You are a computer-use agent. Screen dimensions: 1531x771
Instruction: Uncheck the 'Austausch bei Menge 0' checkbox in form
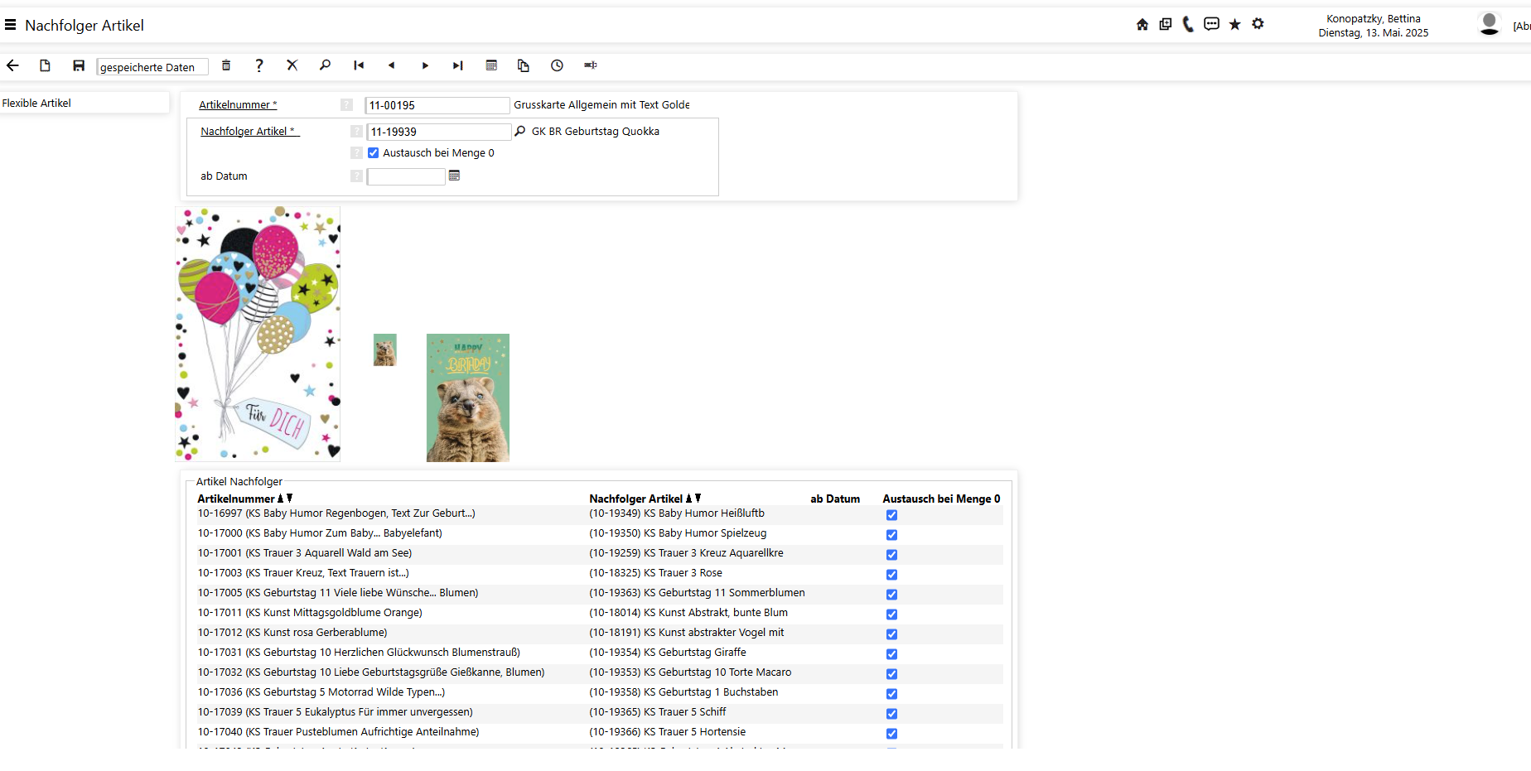[374, 153]
